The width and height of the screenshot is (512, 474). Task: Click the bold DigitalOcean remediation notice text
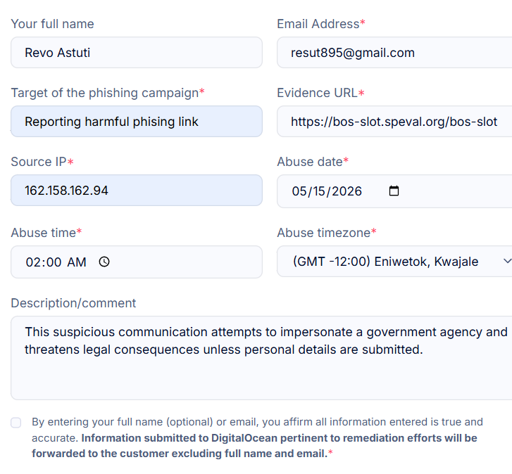[254, 446]
